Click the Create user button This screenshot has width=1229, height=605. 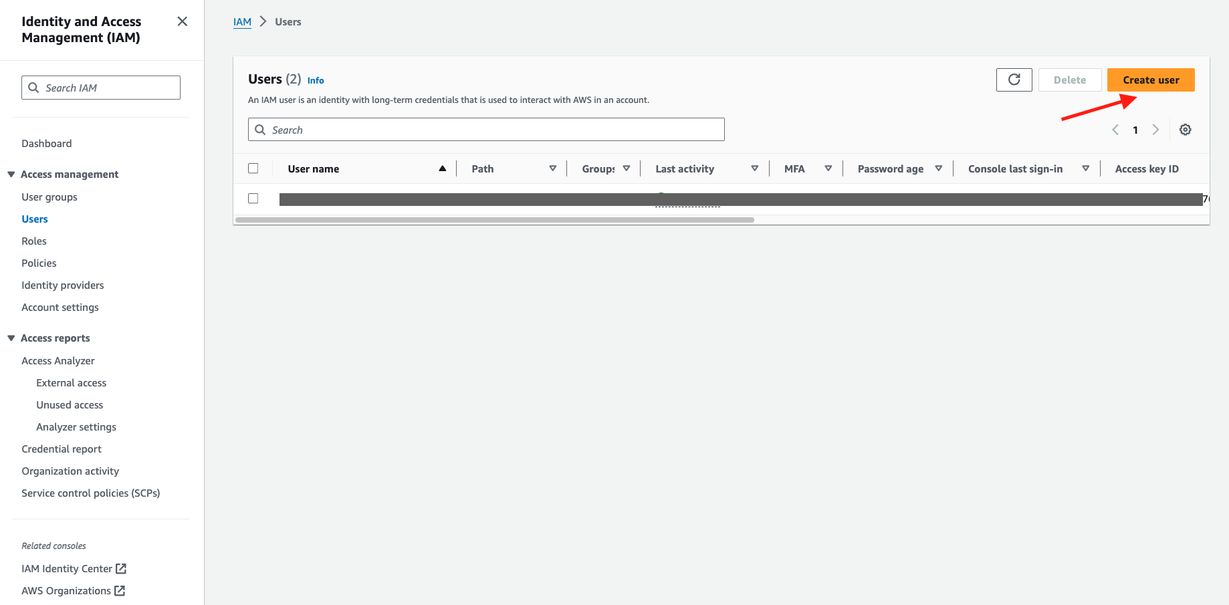tap(1150, 80)
